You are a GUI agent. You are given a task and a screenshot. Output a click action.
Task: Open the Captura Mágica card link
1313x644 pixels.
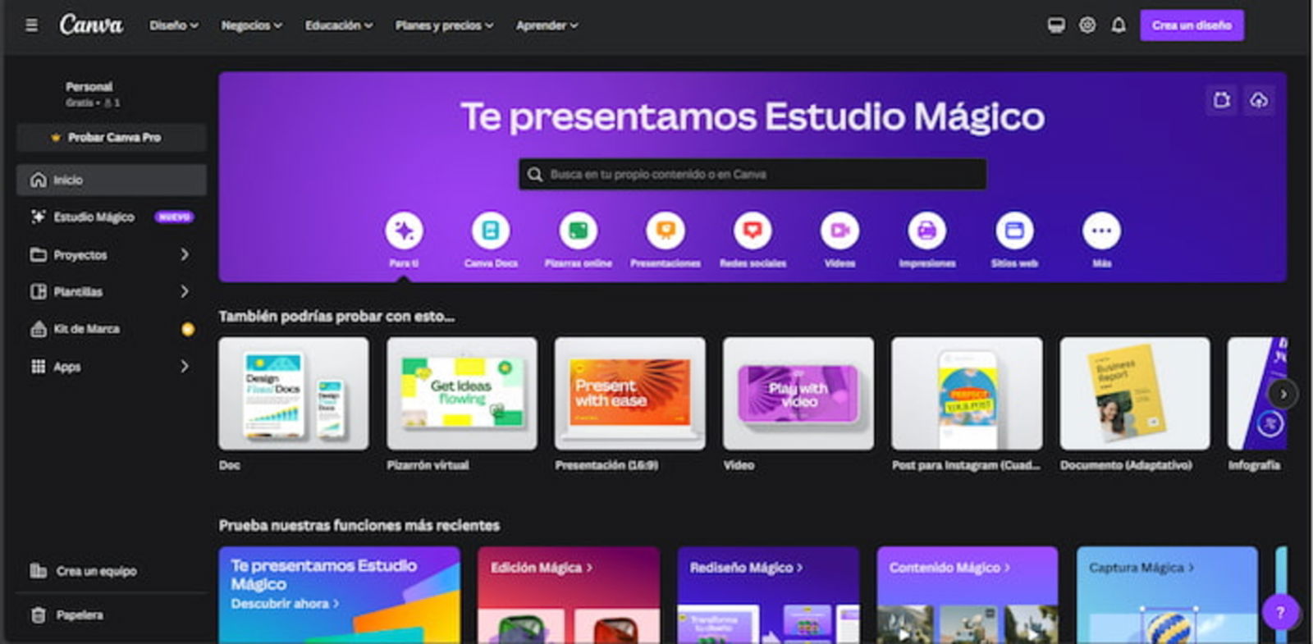(1141, 568)
